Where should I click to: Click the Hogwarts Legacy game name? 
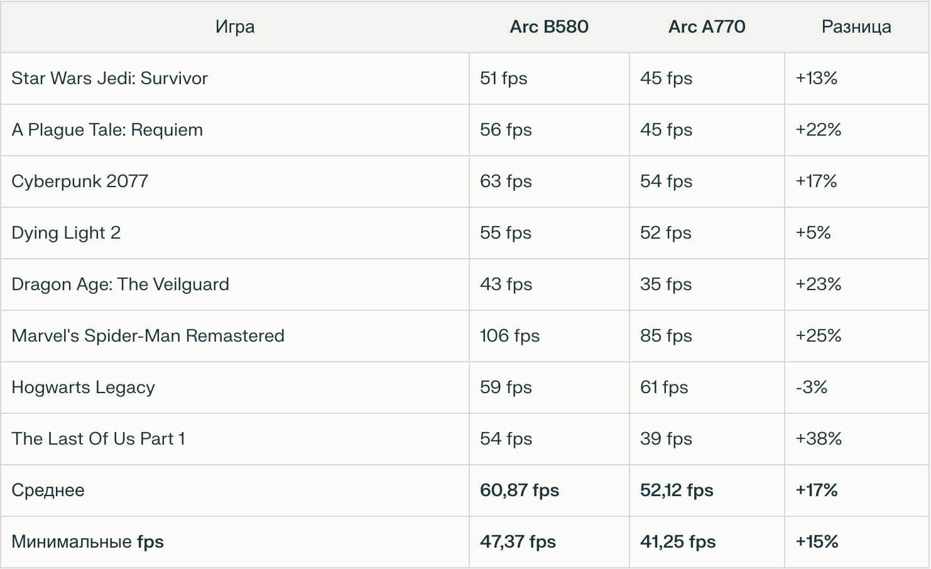(x=83, y=387)
